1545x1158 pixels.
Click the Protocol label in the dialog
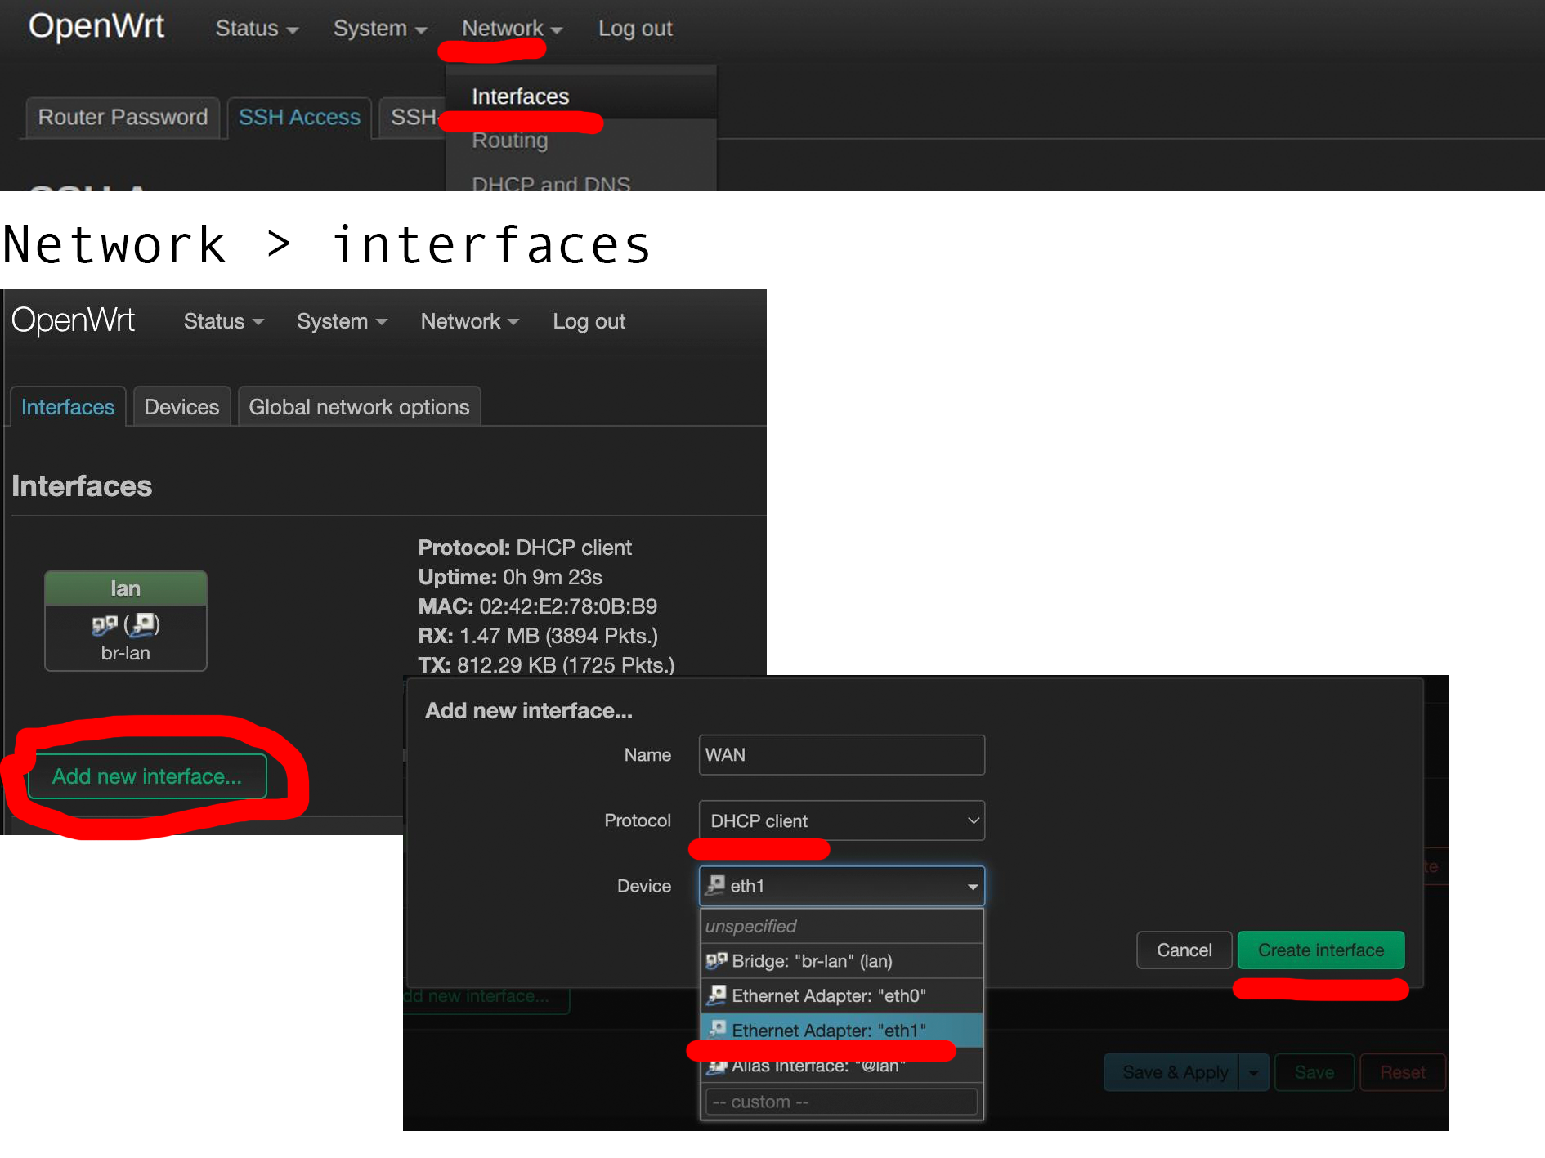[x=638, y=820]
